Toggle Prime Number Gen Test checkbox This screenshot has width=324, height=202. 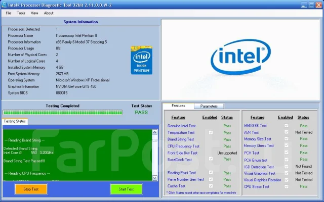coord(211,179)
